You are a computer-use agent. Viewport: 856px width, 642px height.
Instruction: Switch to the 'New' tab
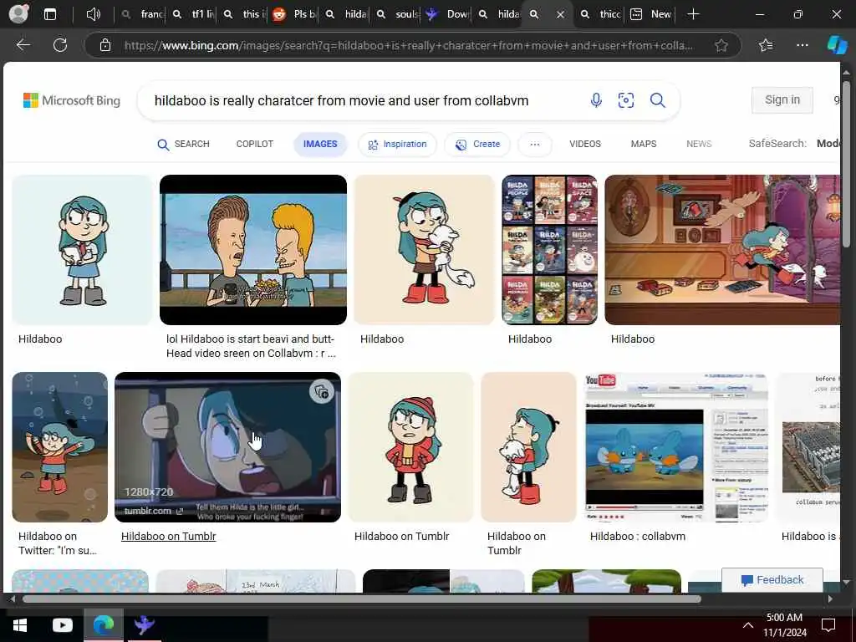point(650,14)
